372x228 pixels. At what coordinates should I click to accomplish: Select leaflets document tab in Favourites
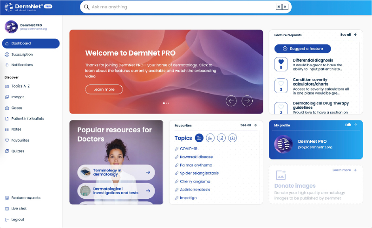[x=222, y=138]
